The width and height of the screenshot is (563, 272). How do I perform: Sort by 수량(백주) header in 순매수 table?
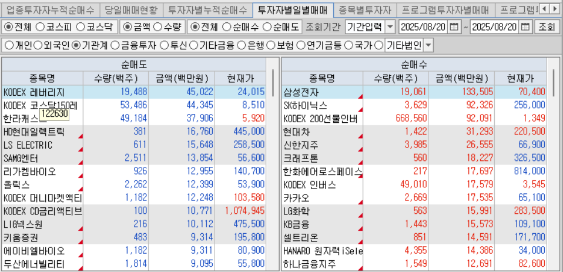(x=396, y=78)
